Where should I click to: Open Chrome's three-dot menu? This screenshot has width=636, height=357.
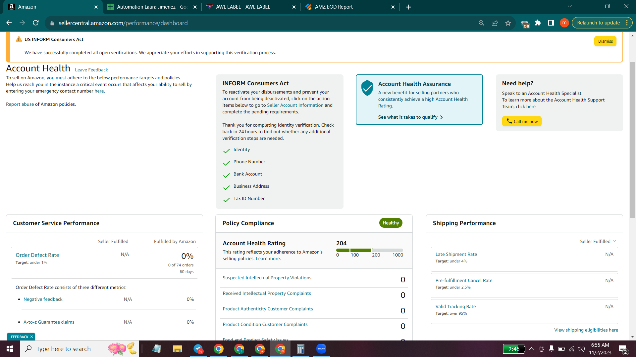point(627,23)
